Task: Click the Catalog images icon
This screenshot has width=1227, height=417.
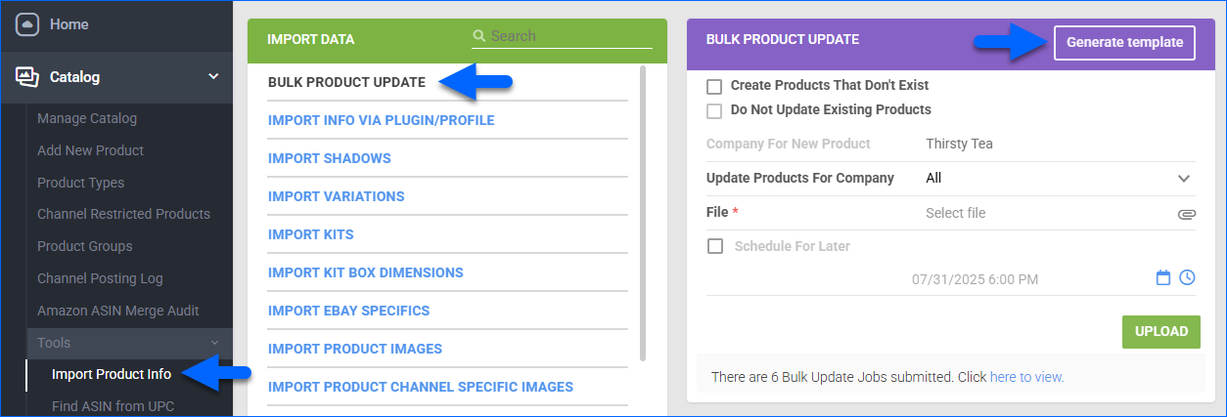Action: click(27, 77)
